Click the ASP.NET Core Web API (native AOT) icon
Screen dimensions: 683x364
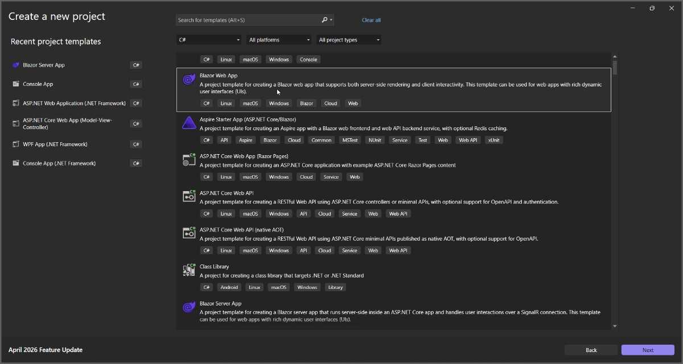click(x=189, y=233)
